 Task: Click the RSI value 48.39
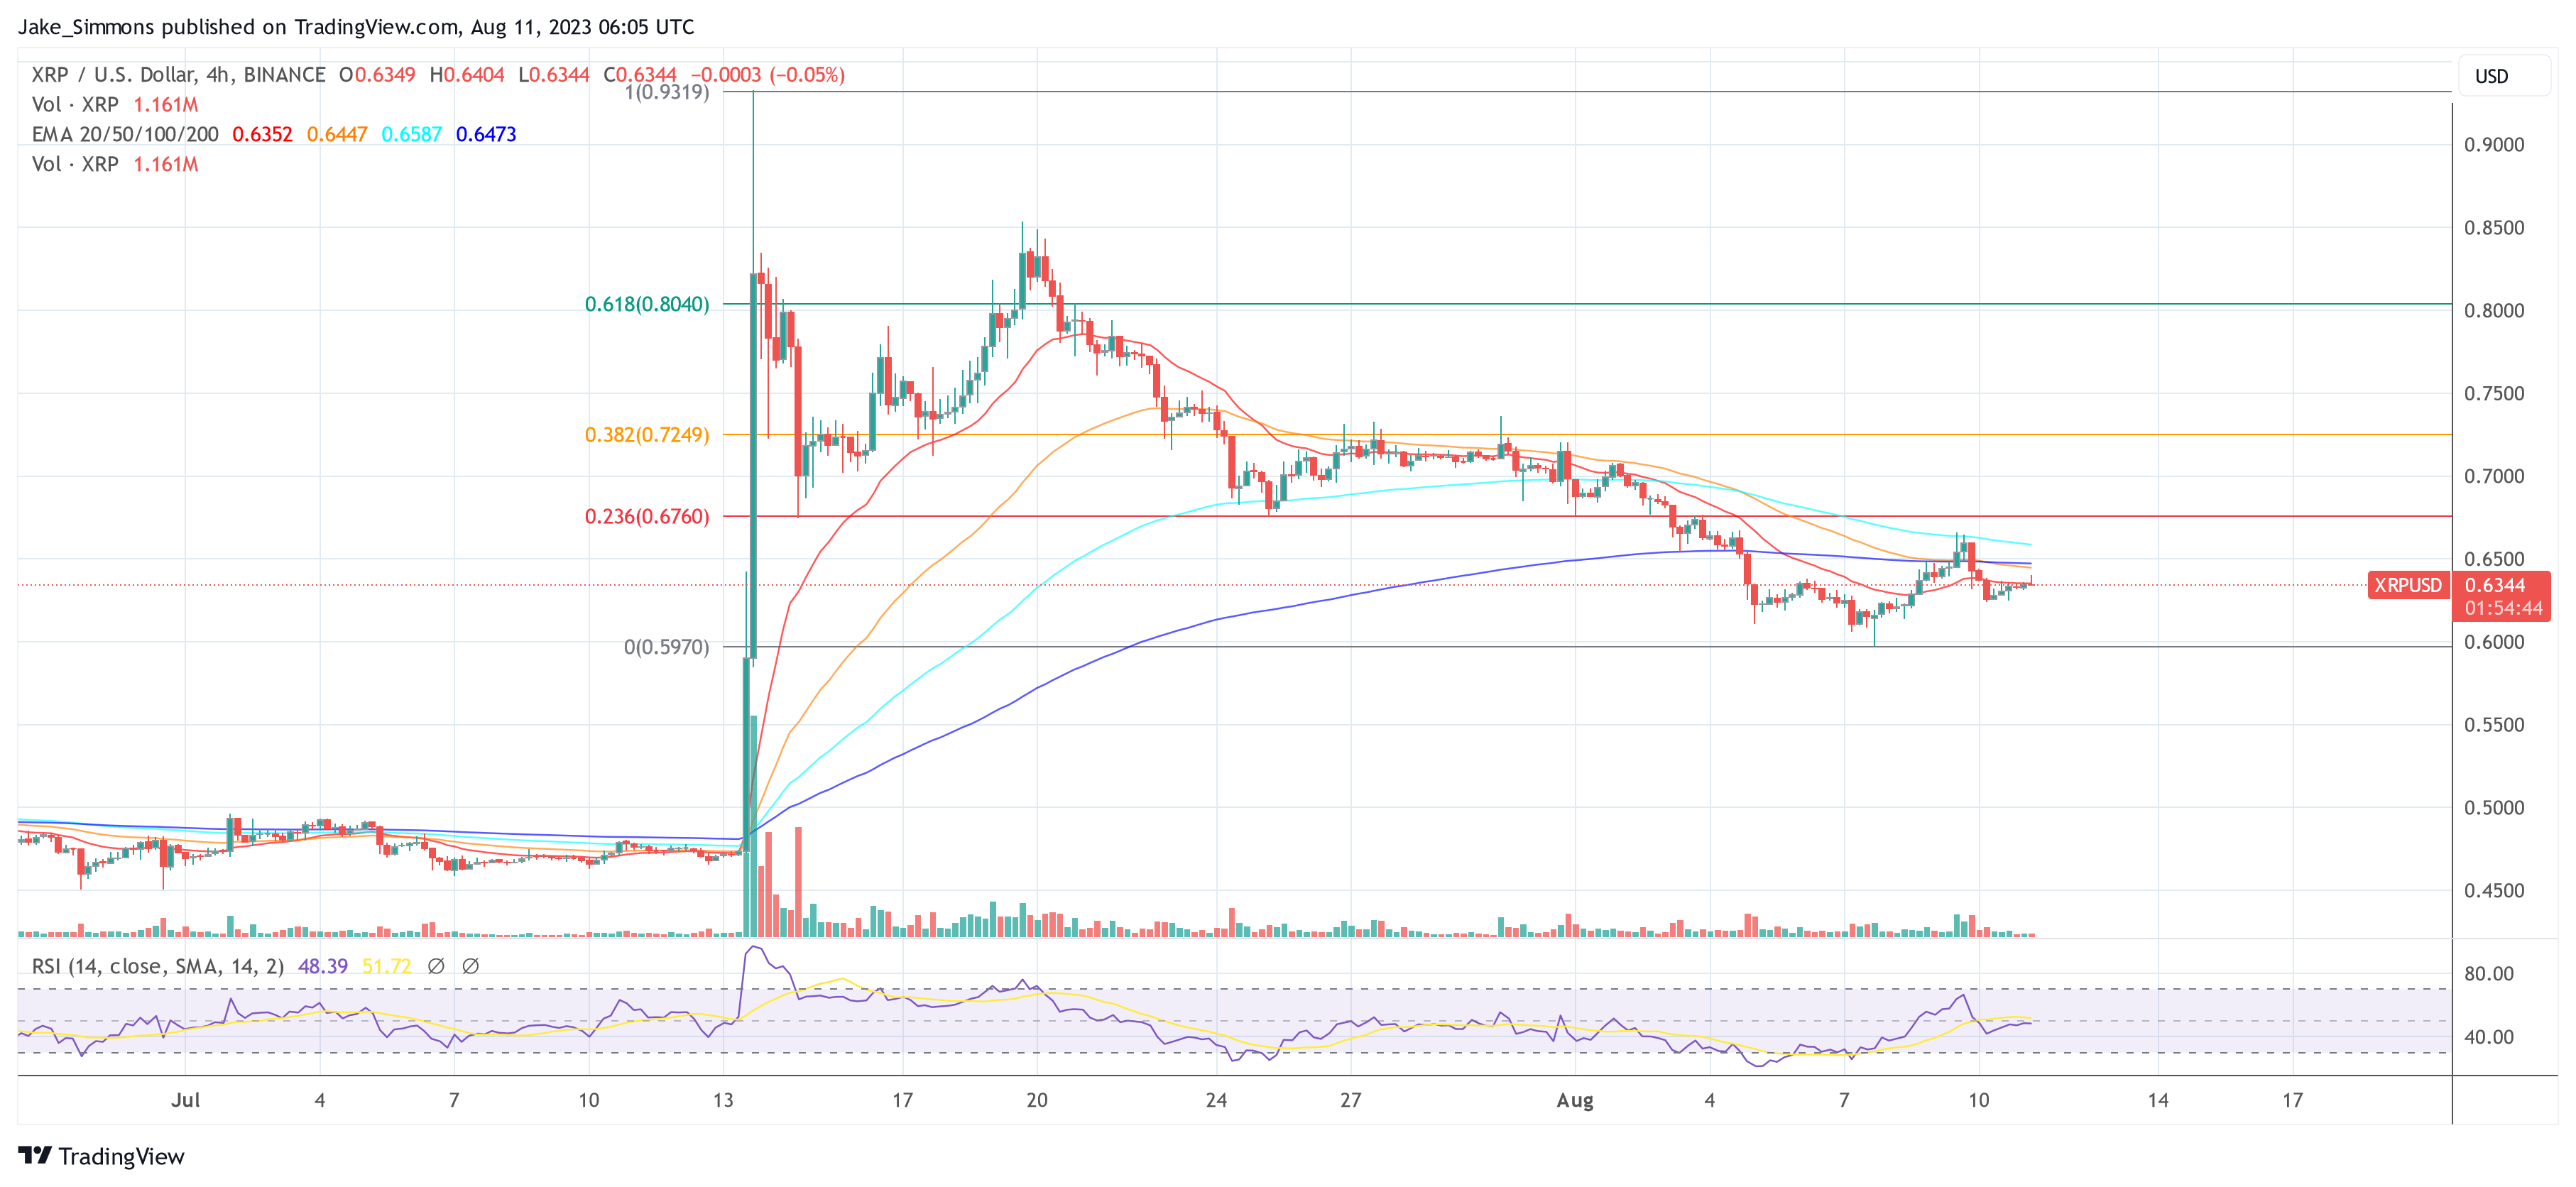(323, 966)
